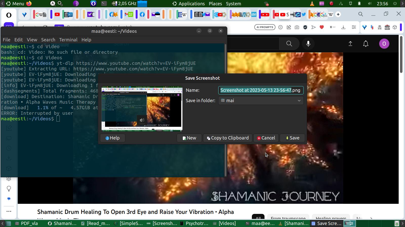Click the New screenshot button
The height and width of the screenshot is (227, 405).
pos(189,138)
